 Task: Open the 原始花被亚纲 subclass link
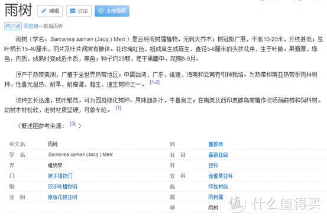tap(62, 197)
